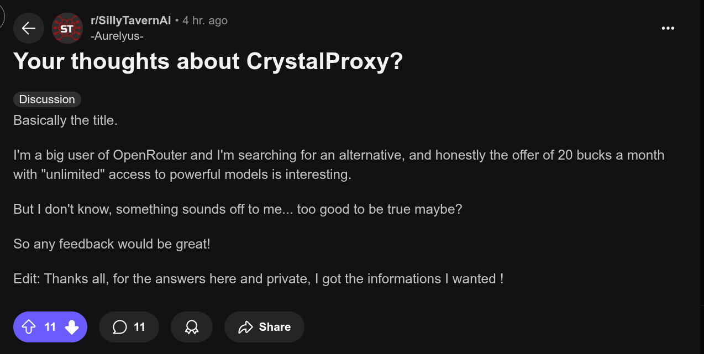Click the "Edit: Thanks all" paragraph

point(258,278)
